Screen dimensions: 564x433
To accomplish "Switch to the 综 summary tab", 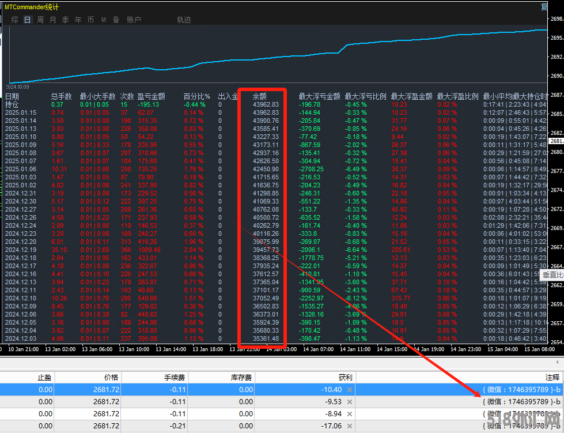I will pyautogui.click(x=15, y=20).
